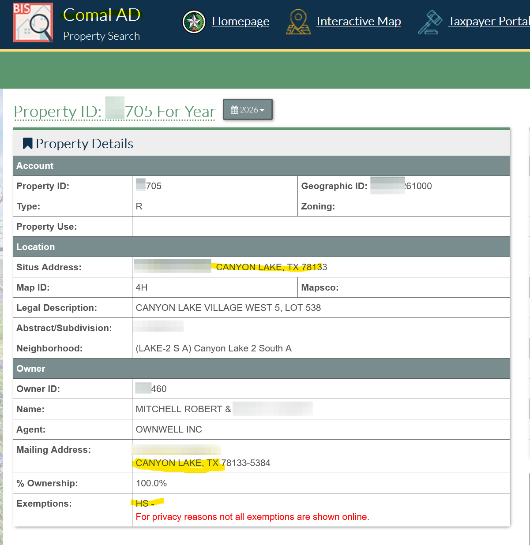Viewport: 530px width, 545px height.
Task: Click the Exemptions label
Action: coord(44,504)
